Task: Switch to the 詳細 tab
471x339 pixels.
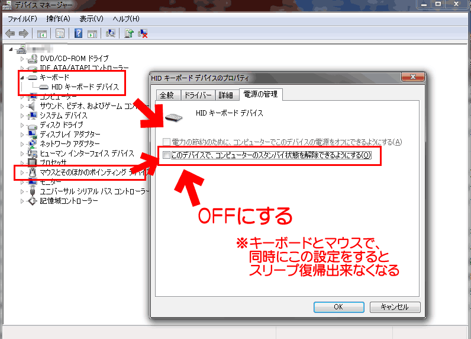Action: (226, 95)
